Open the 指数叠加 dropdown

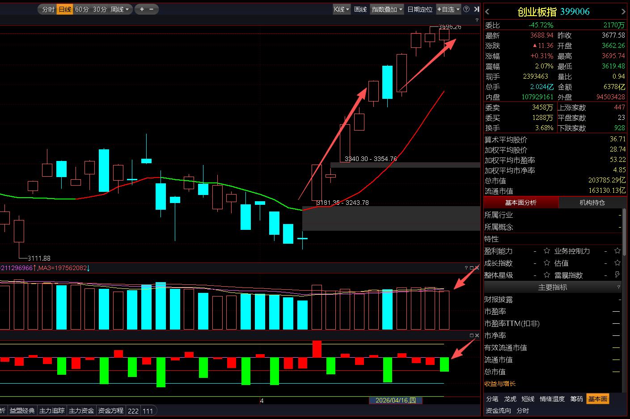[387, 9]
